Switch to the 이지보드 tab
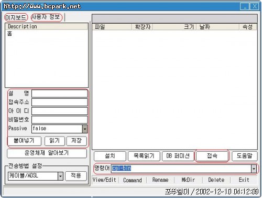The height and width of the screenshot is (198, 262). click(x=16, y=17)
